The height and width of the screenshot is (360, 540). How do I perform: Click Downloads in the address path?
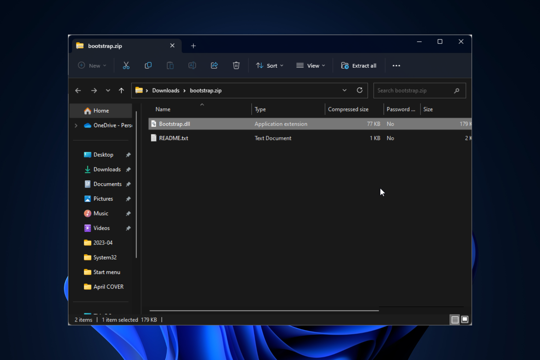[x=166, y=91]
